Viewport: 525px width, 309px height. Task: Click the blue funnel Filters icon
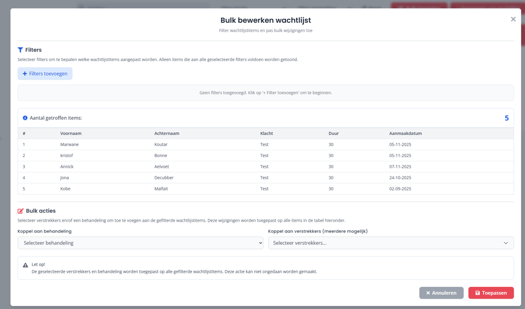pos(20,50)
